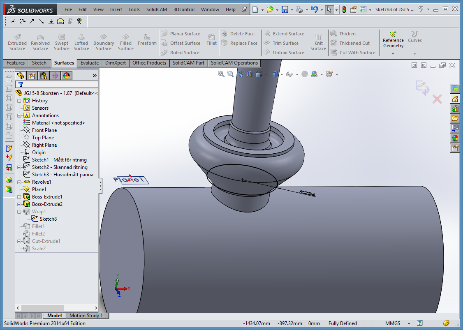Expand the Cut-Extrude1 feature node
463x330 pixels.
(19, 241)
